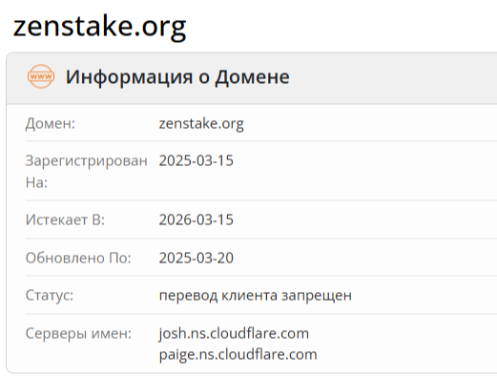Click the Обновлено По: label
The height and width of the screenshot is (376, 497).
point(78,258)
